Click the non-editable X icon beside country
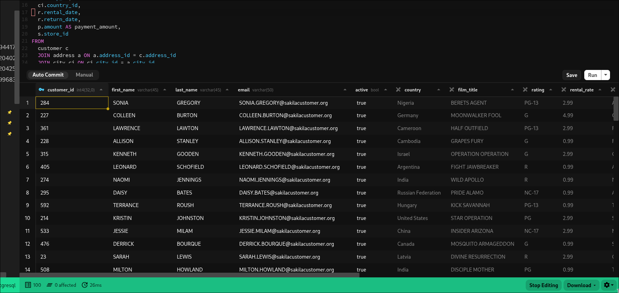This screenshot has height=293, width=619. (x=398, y=90)
